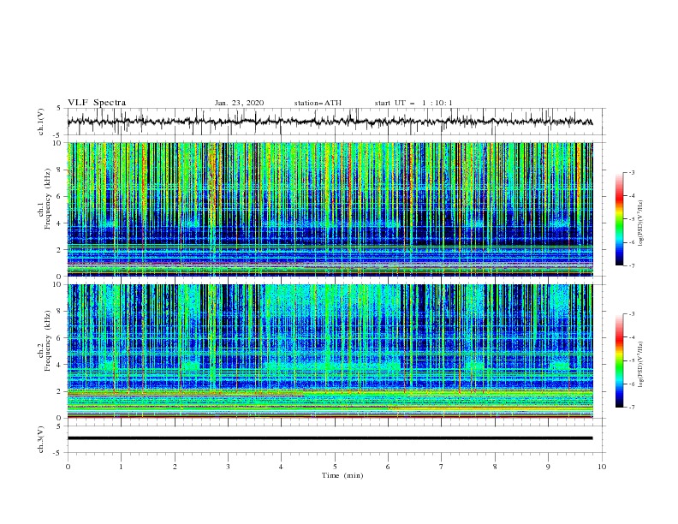Click time axis tick label "8"
678x524 pixels.
[x=495, y=467]
